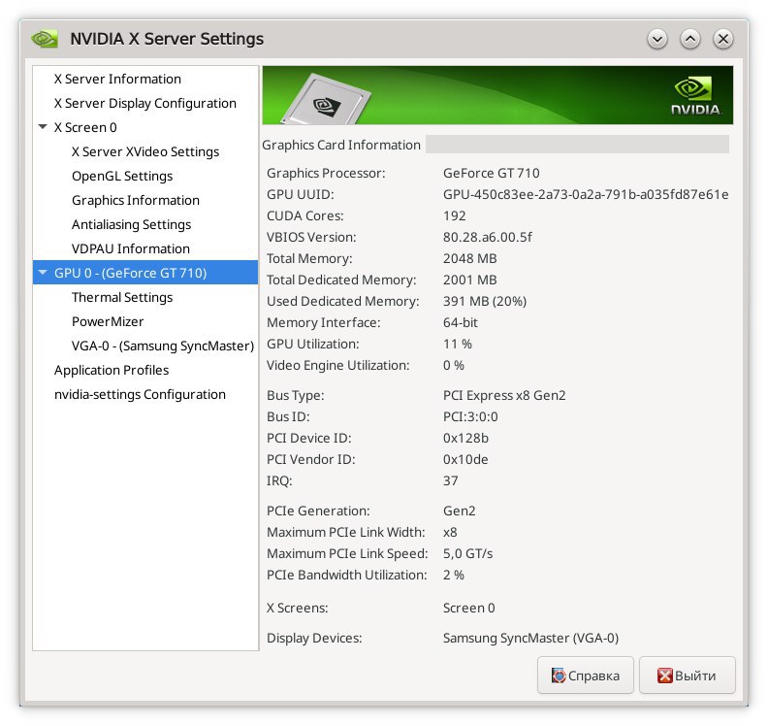Click the Graphics Card Information heading

(341, 145)
